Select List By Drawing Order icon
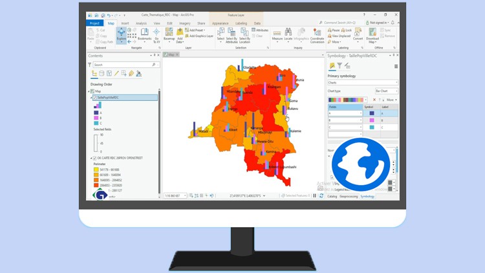 [94, 73]
